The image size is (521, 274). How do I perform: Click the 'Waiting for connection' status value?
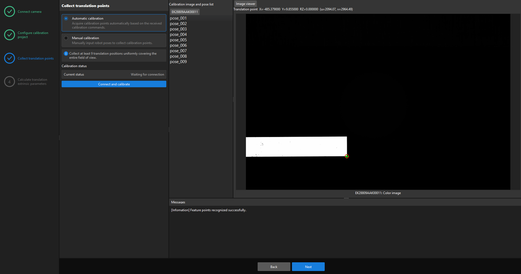pos(147,74)
